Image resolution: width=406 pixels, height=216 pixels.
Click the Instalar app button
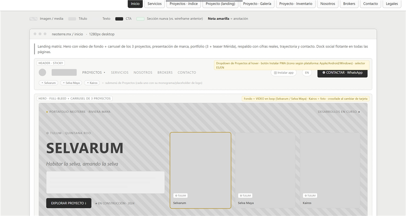point(283,73)
